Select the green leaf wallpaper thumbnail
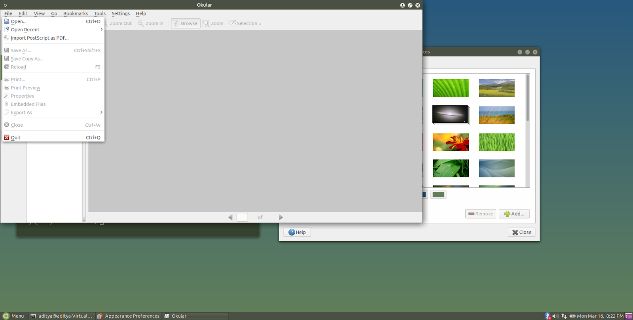633x320 pixels. (451, 88)
